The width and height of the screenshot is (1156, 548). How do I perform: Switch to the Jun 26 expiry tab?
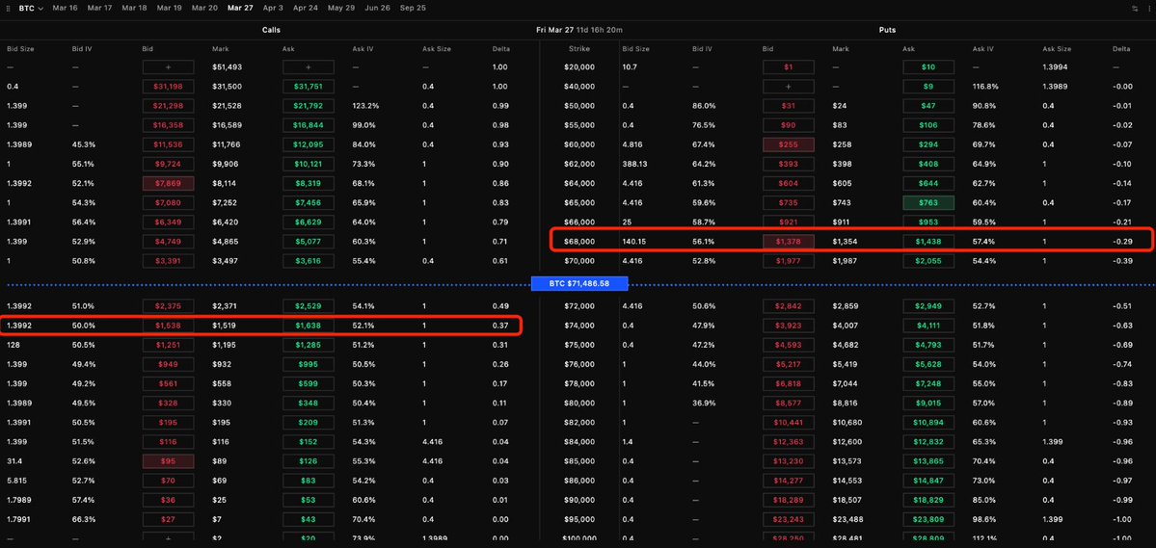[x=378, y=8]
